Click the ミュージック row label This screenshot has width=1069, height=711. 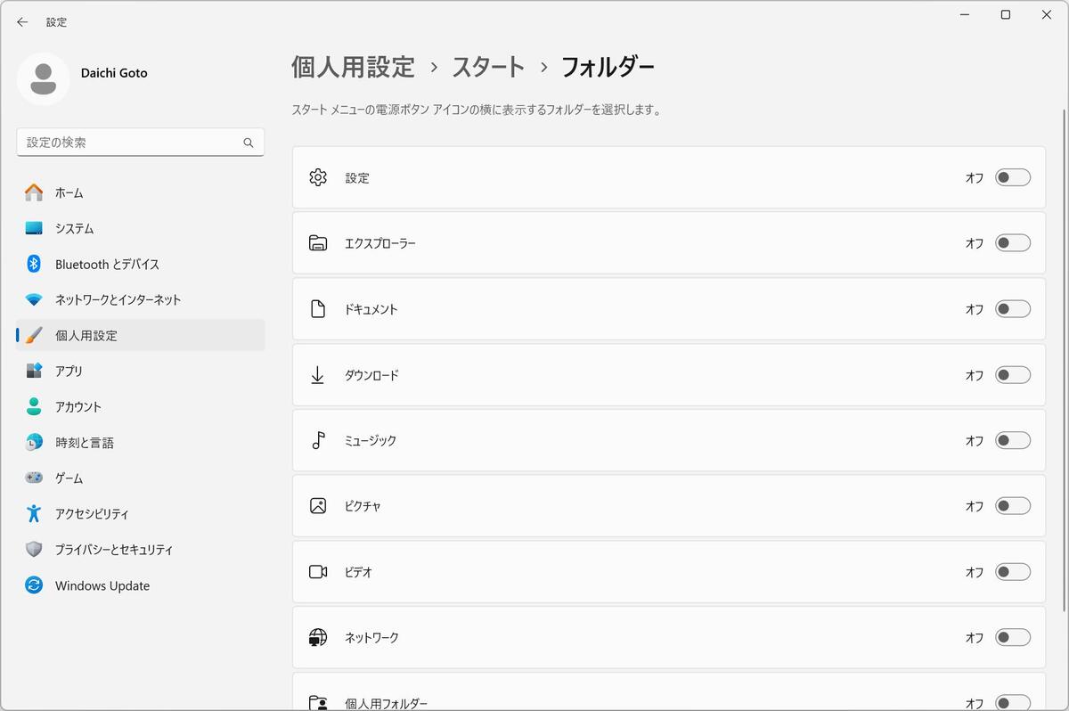coord(371,440)
